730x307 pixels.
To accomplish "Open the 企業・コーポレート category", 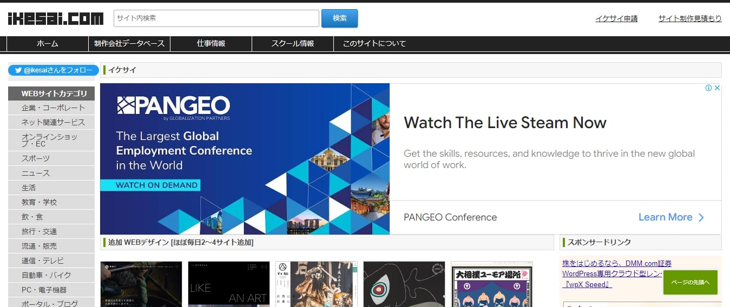I will point(51,108).
